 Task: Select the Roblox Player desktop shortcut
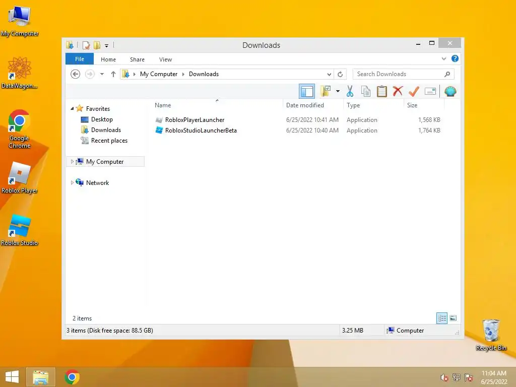20,178
